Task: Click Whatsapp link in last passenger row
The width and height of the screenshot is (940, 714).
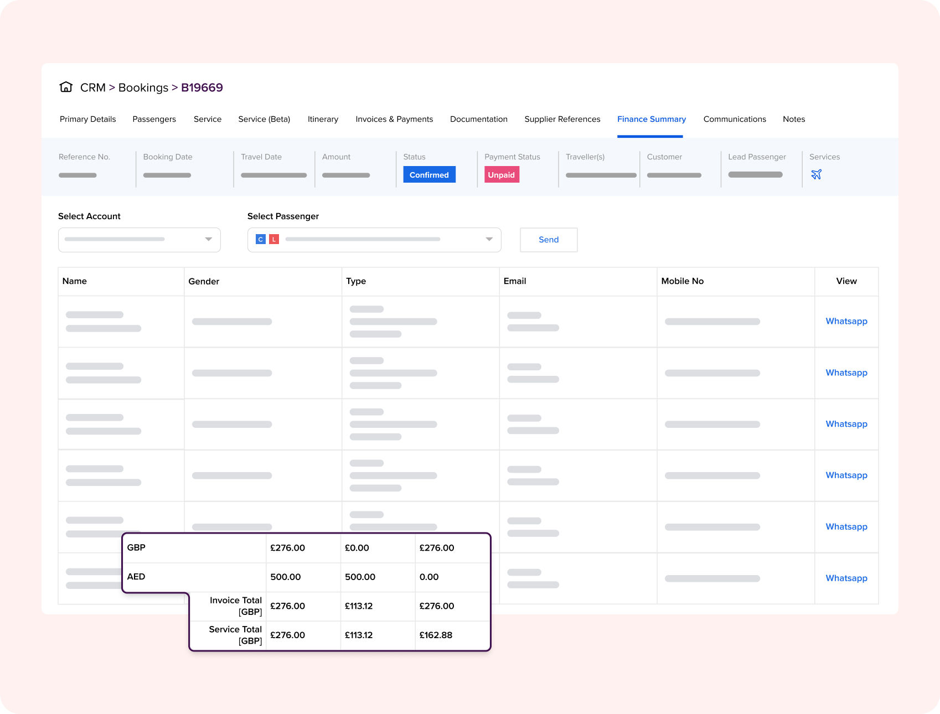Action: [x=846, y=578]
